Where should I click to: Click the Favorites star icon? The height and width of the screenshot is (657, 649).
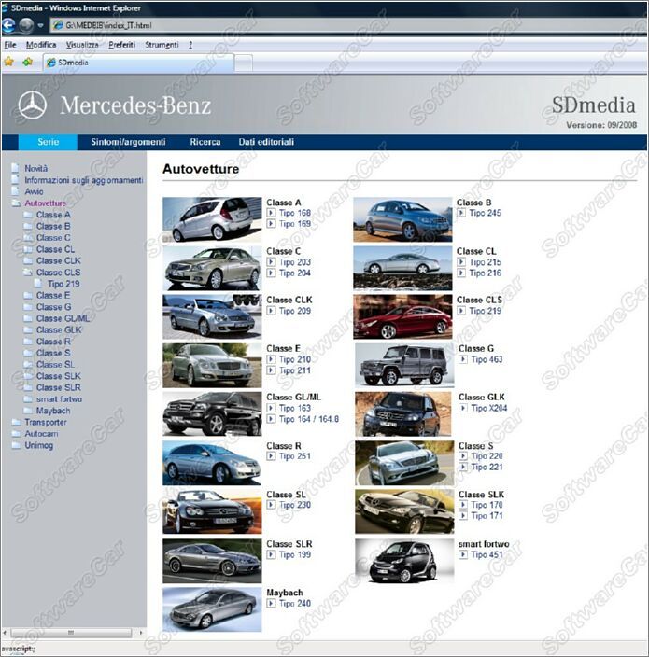tap(9, 62)
